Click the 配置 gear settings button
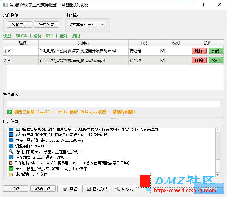Viewport: 227px width, 197px height. point(70,189)
